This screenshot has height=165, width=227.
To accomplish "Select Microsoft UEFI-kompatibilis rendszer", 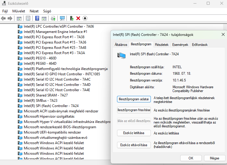I will point(52,132).
